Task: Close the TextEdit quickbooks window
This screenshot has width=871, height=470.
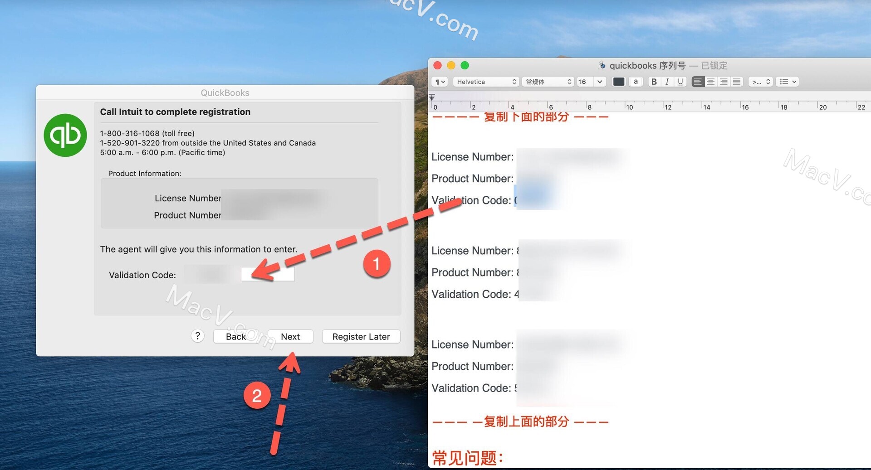Action: pos(438,65)
